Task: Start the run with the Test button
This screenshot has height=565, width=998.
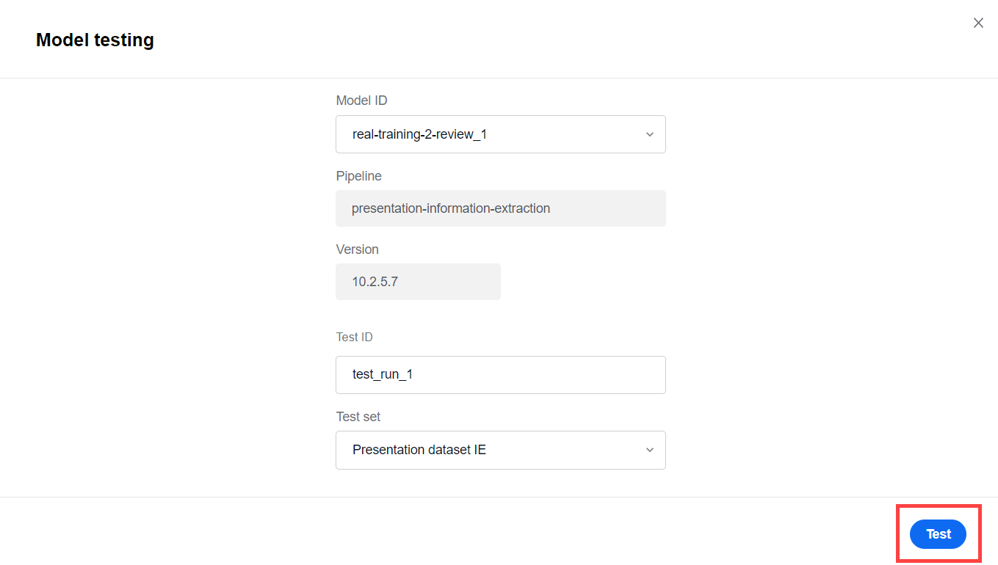Action: 938,534
